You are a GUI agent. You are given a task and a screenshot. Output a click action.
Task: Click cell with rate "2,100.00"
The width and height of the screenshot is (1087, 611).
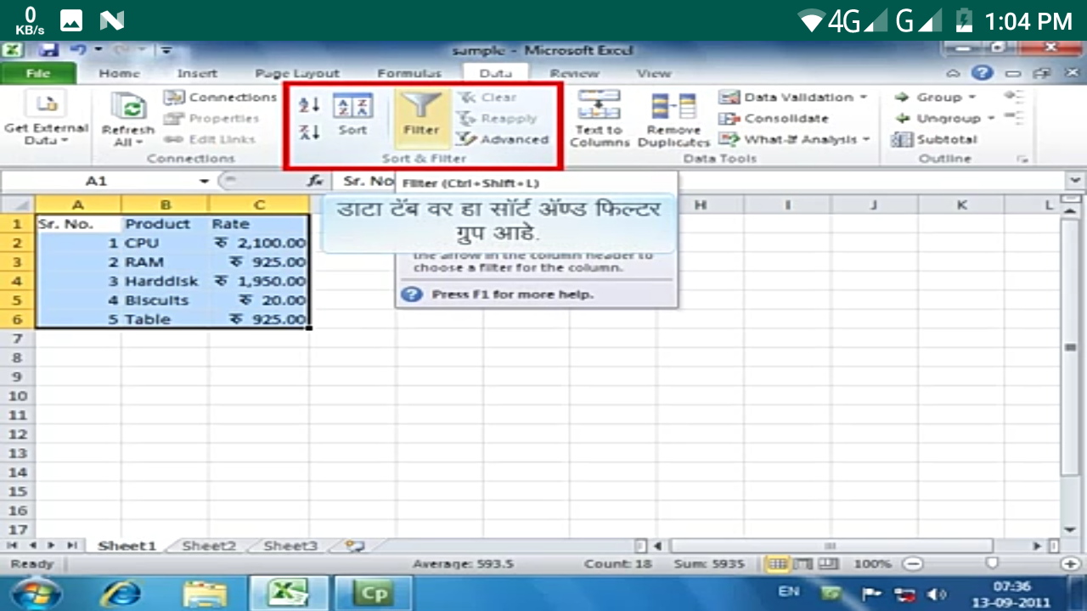(259, 243)
